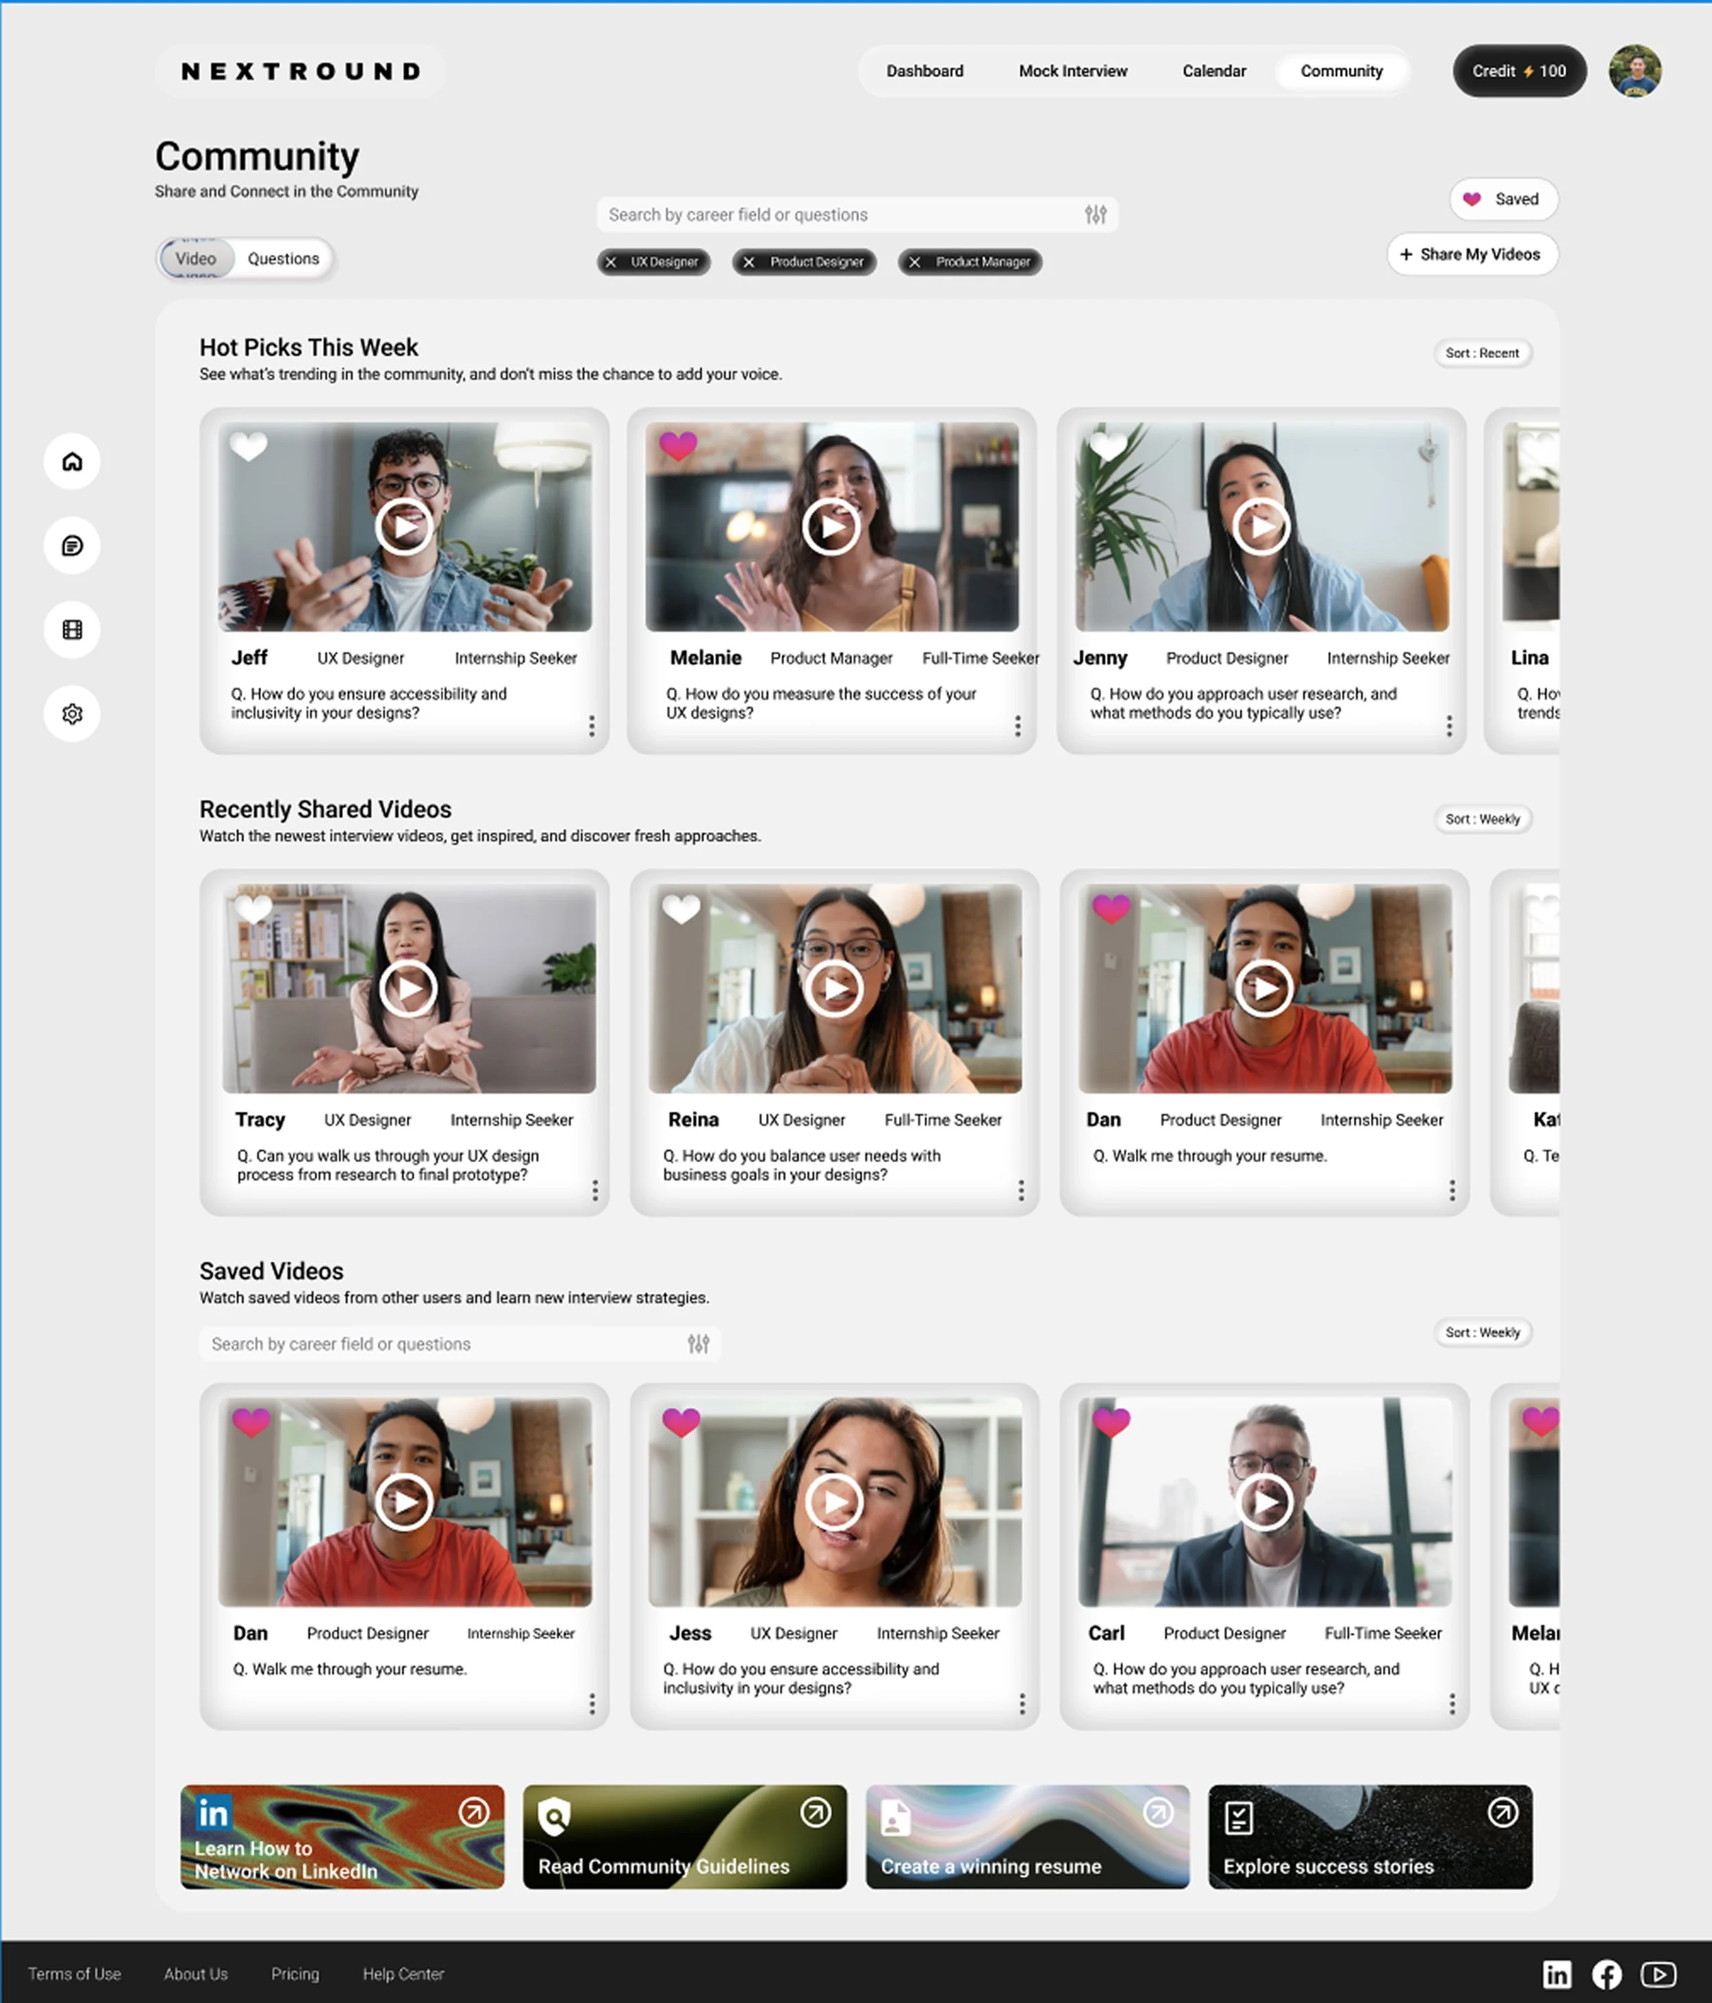Toggle heart to save Jeff's video
The width and height of the screenshot is (1712, 2003).
point(249,446)
